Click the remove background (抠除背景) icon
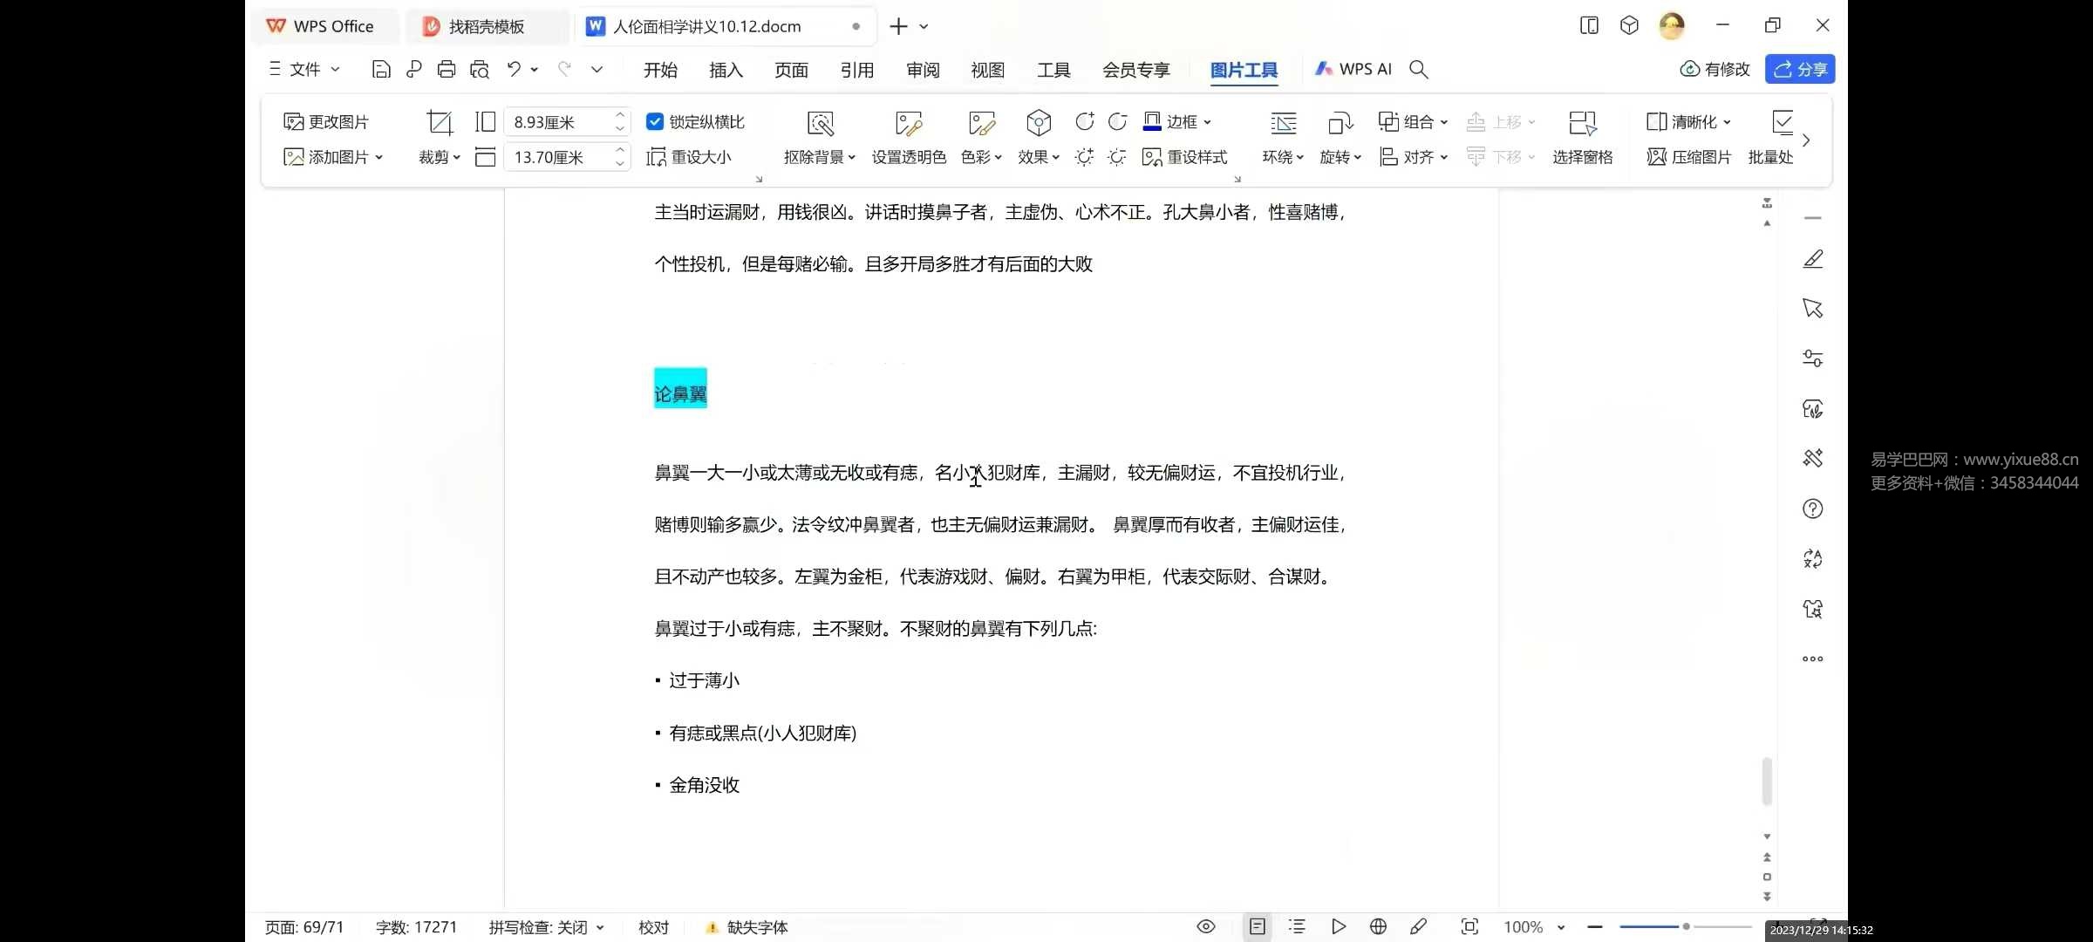2093x942 pixels. (x=820, y=123)
